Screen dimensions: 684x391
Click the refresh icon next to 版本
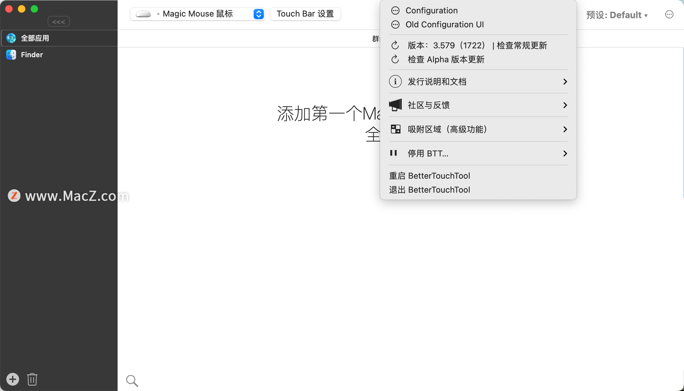click(x=395, y=45)
